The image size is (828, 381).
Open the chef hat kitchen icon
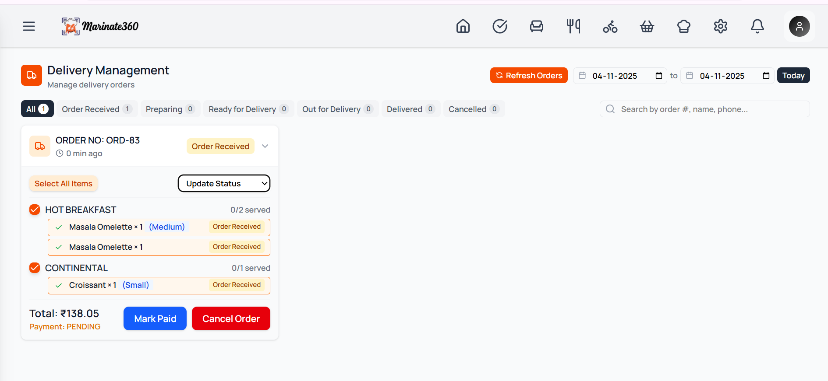coord(684,26)
